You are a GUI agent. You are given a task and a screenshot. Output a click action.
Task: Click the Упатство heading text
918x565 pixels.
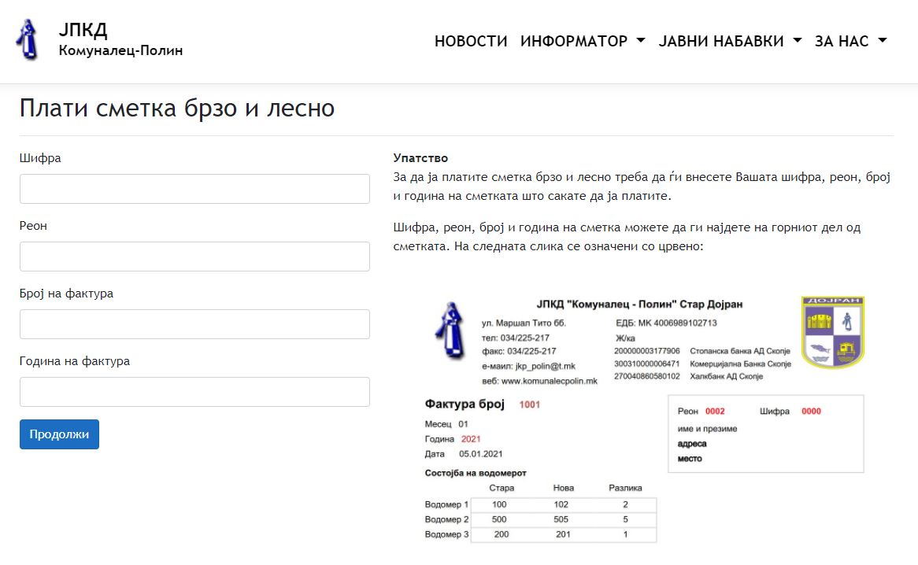point(420,158)
